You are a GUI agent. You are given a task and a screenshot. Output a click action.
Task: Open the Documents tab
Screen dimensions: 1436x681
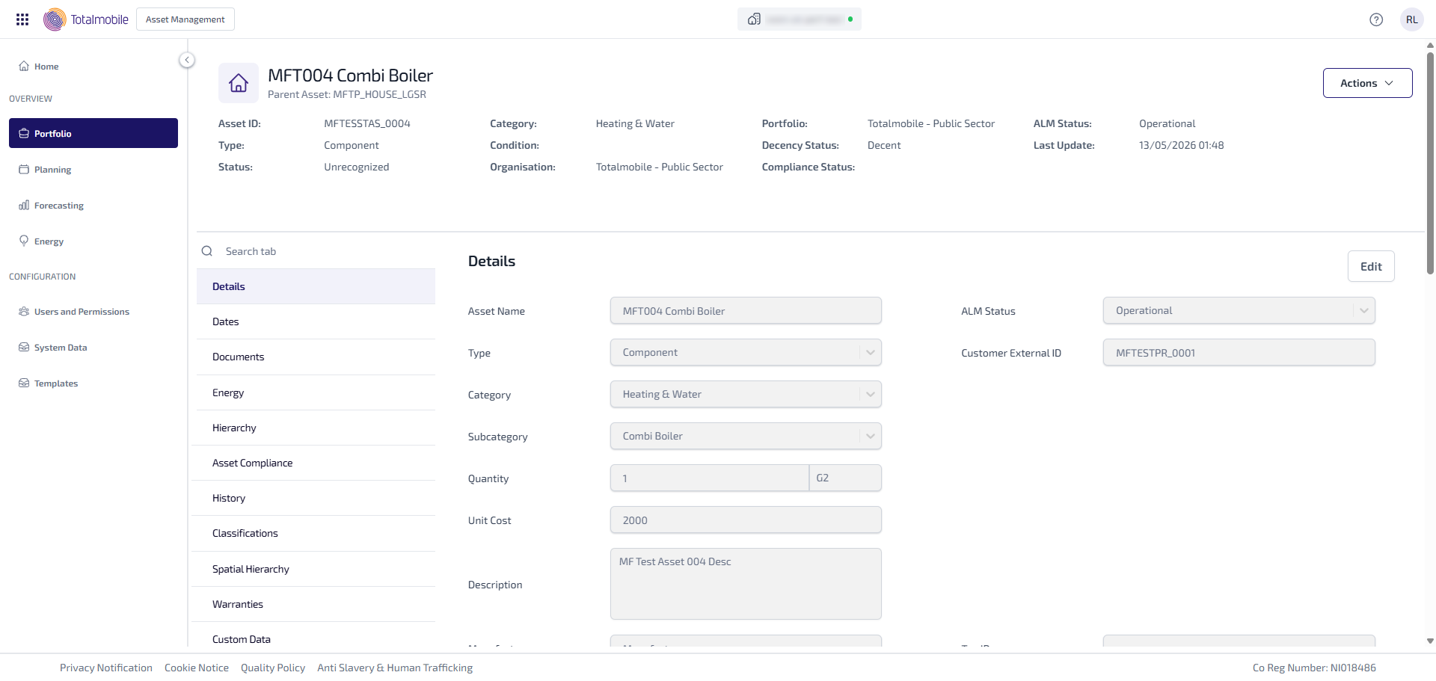(x=316, y=357)
